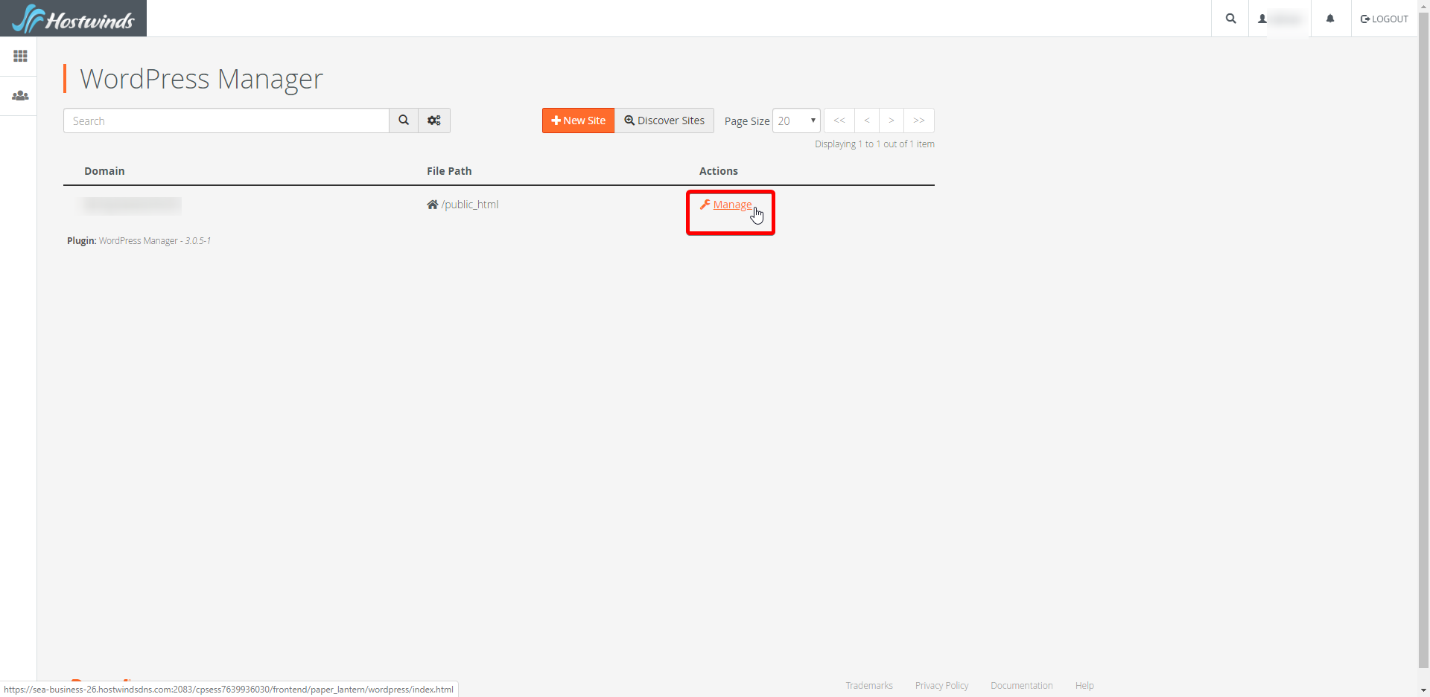Click the Discover Sites button

(664, 121)
